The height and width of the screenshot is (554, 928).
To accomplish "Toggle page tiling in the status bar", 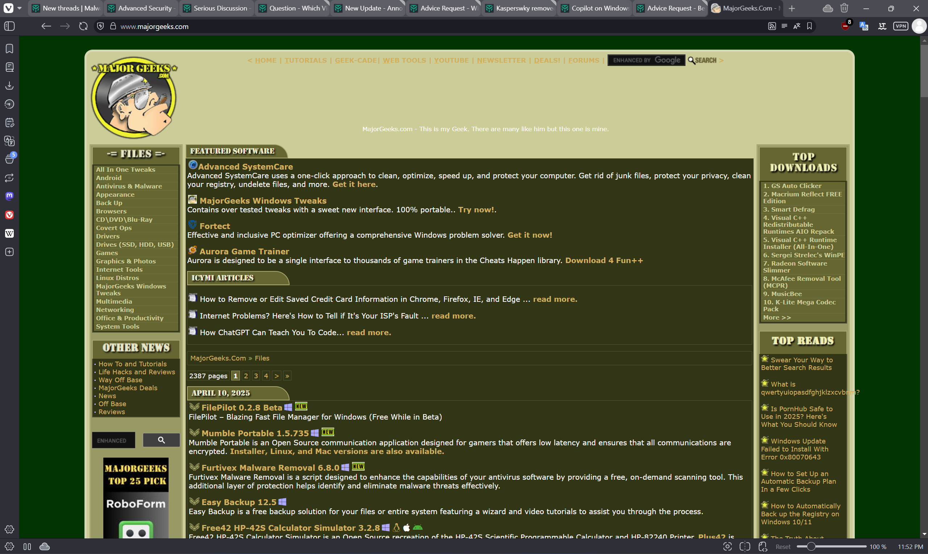I will 745,546.
